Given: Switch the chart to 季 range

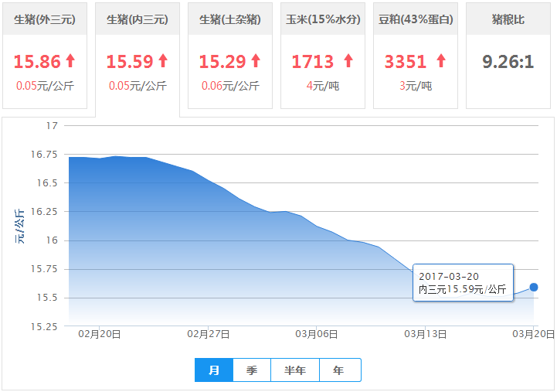Looking at the screenshot, I should (252, 370).
